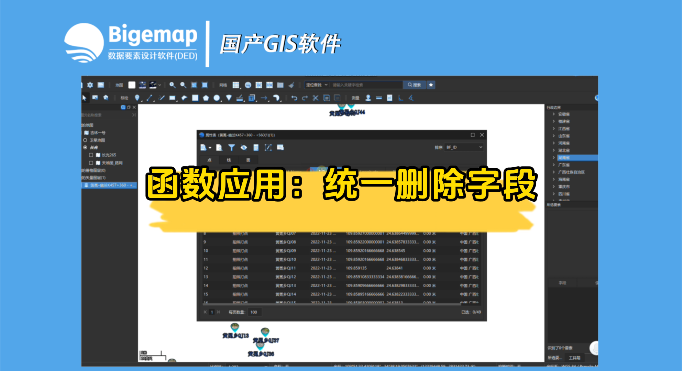Select the 卫星地图 radio button

tap(85, 140)
